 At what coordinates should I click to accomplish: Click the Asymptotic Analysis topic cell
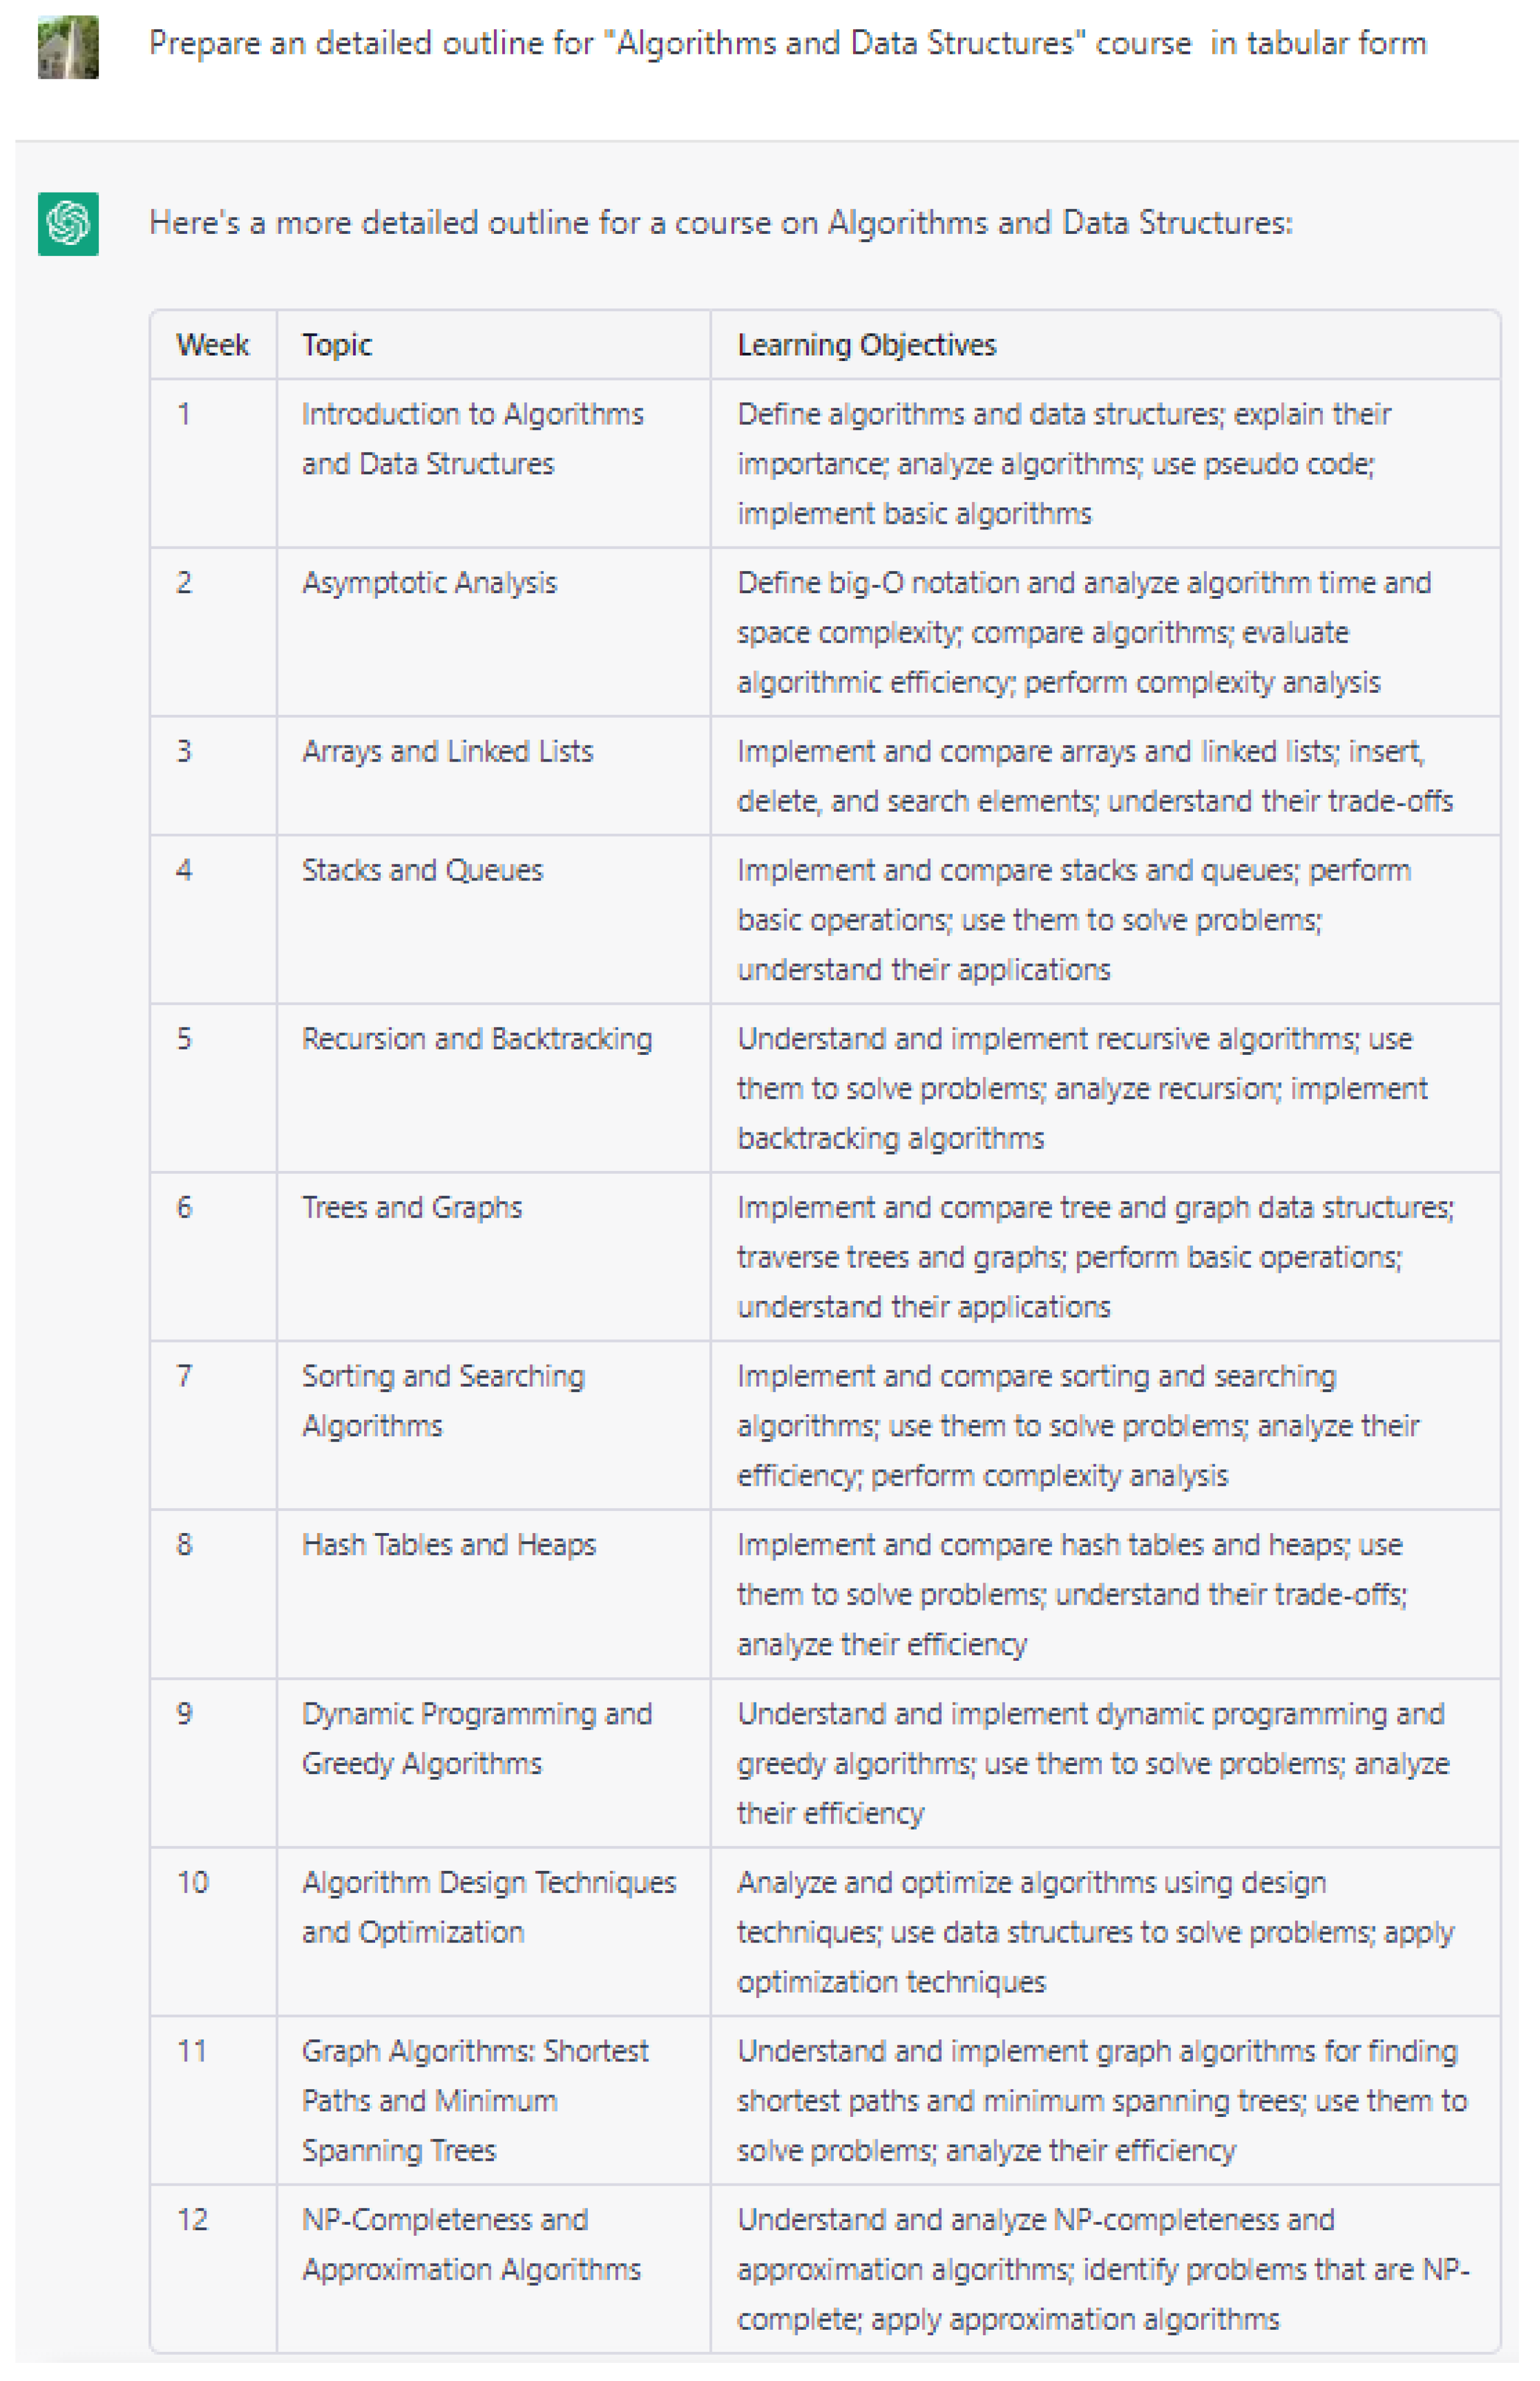pyautogui.click(x=429, y=583)
